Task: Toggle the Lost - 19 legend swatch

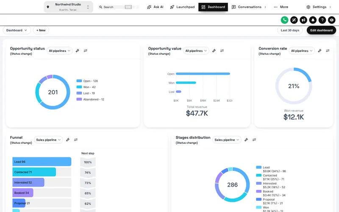Action: (79, 93)
